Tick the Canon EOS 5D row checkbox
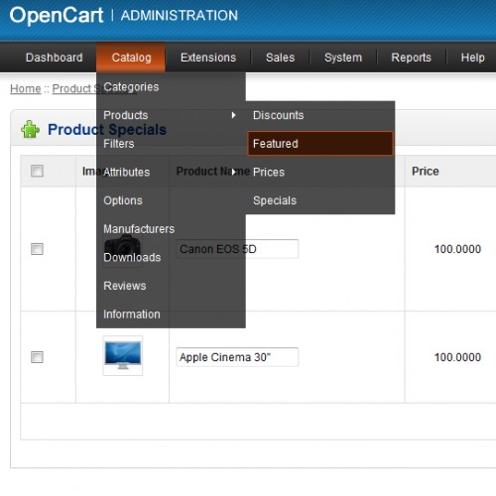The height and width of the screenshot is (496, 496). pos(37,249)
